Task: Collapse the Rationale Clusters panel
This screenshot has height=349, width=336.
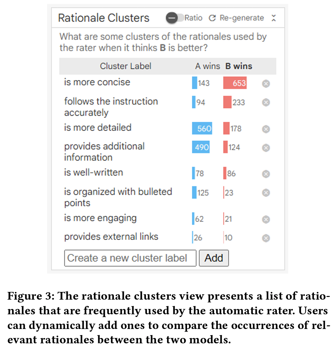Action: (274, 18)
